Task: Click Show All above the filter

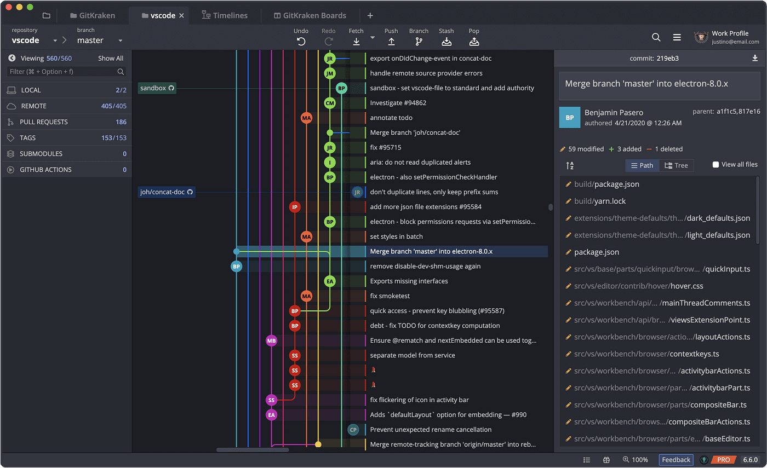Action: [x=110, y=58]
